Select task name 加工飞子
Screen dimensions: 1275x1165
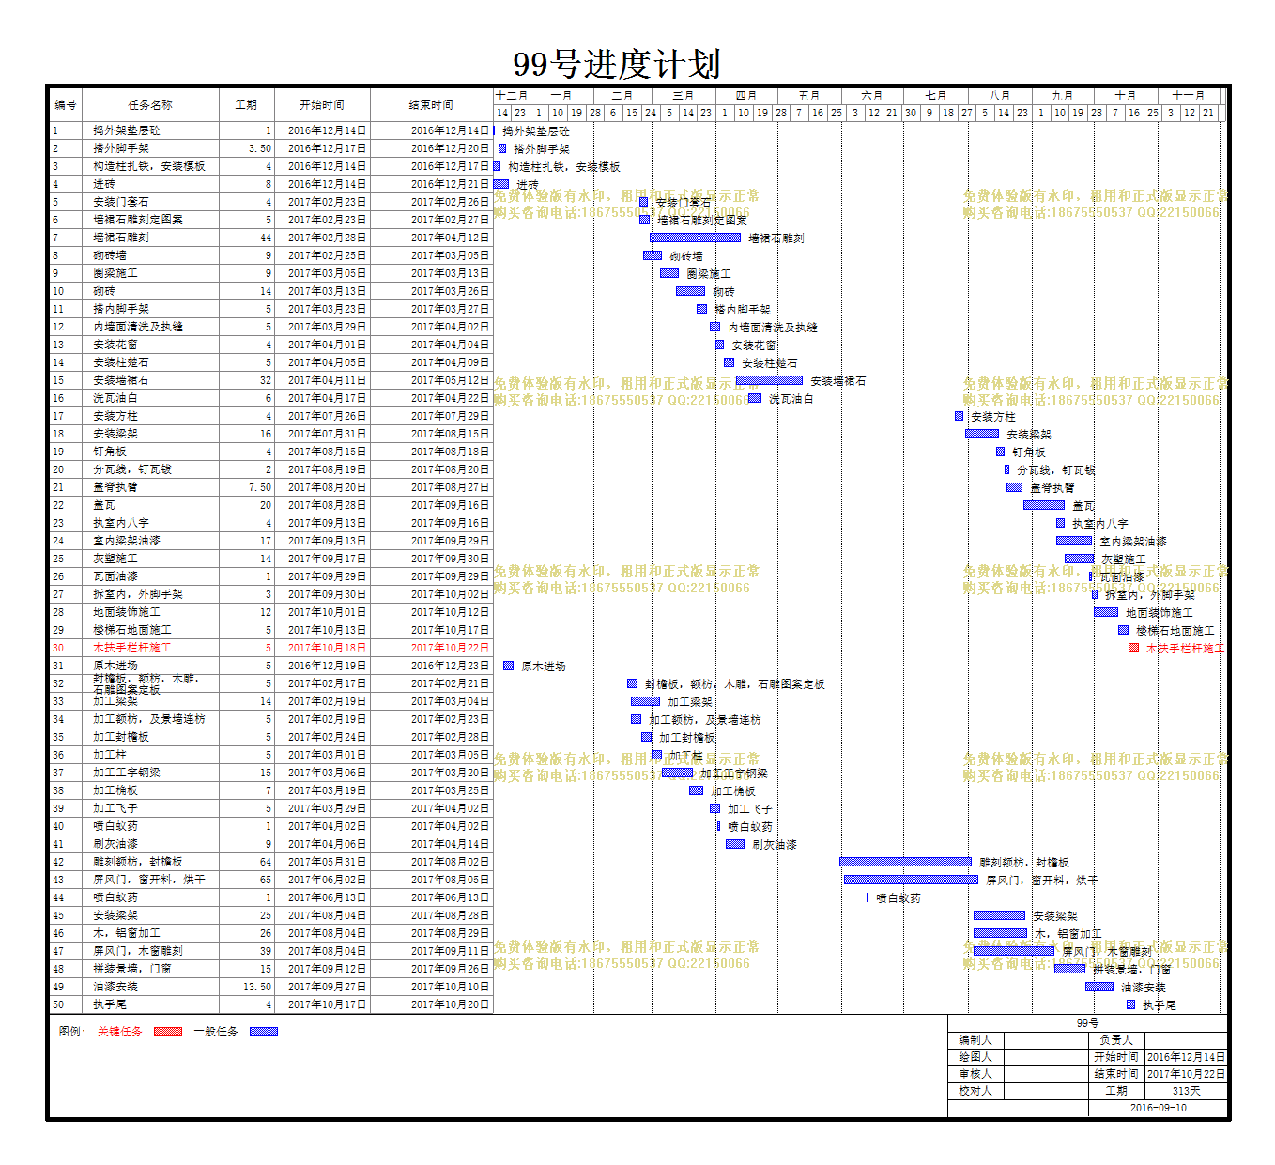115,808
